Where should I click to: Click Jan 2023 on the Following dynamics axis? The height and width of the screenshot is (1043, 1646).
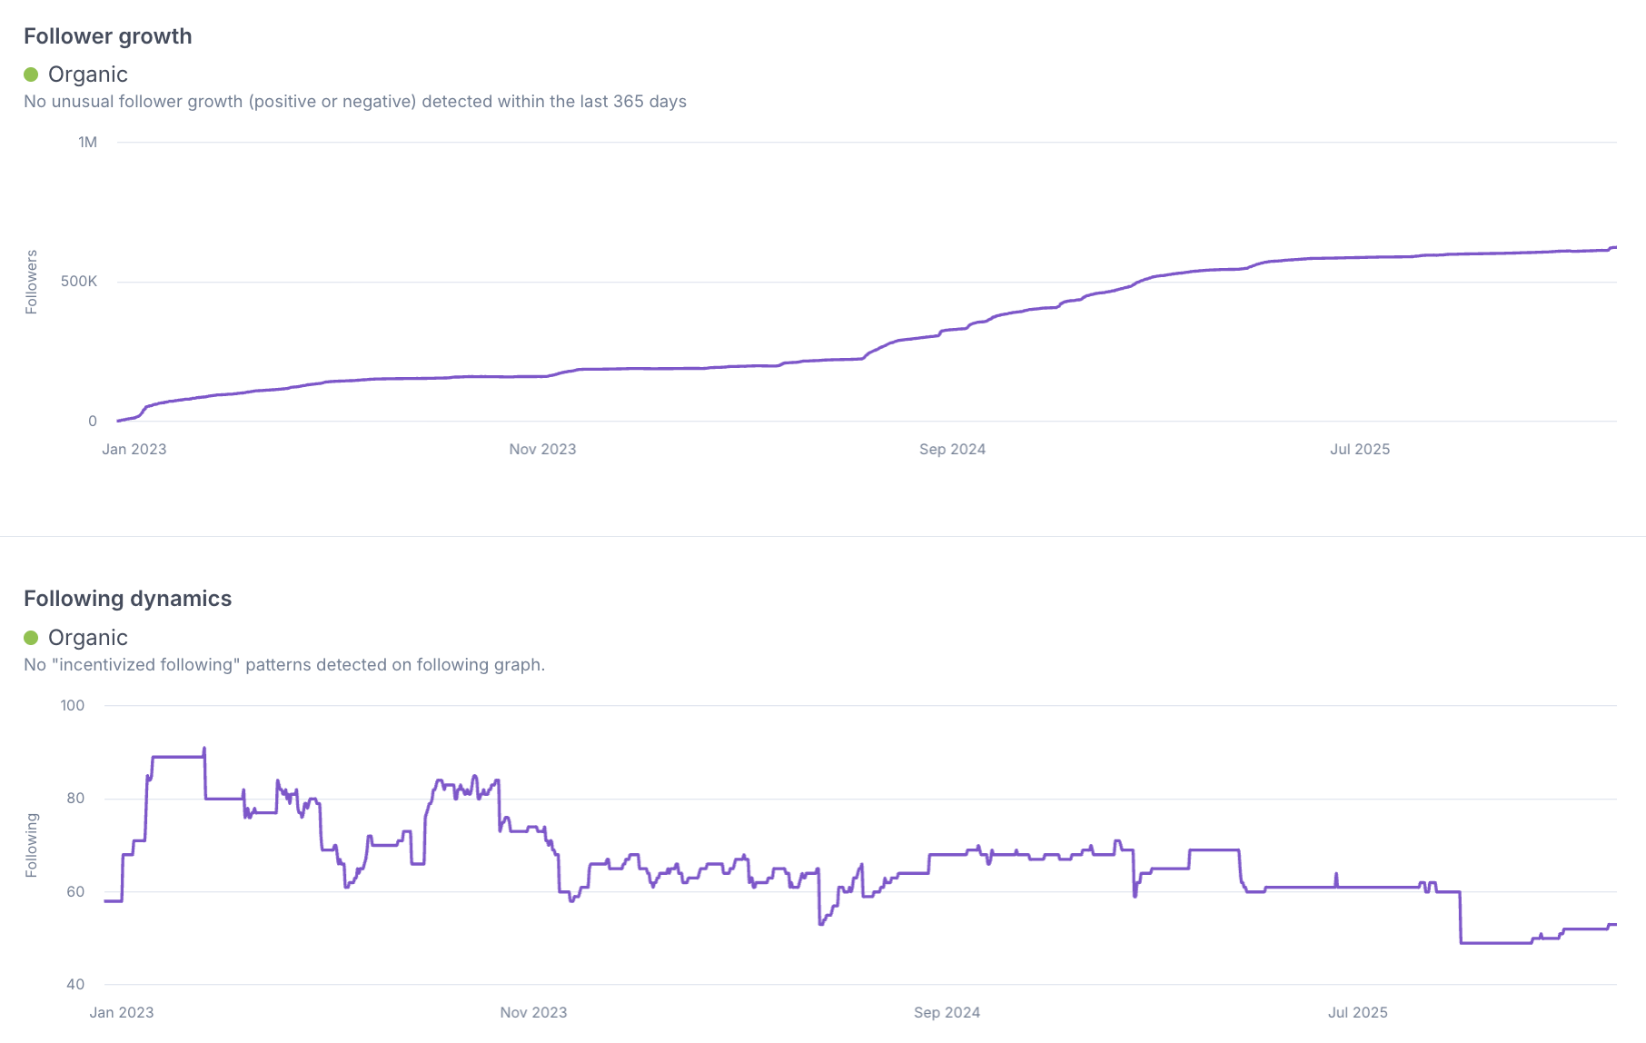click(122, 1012)
